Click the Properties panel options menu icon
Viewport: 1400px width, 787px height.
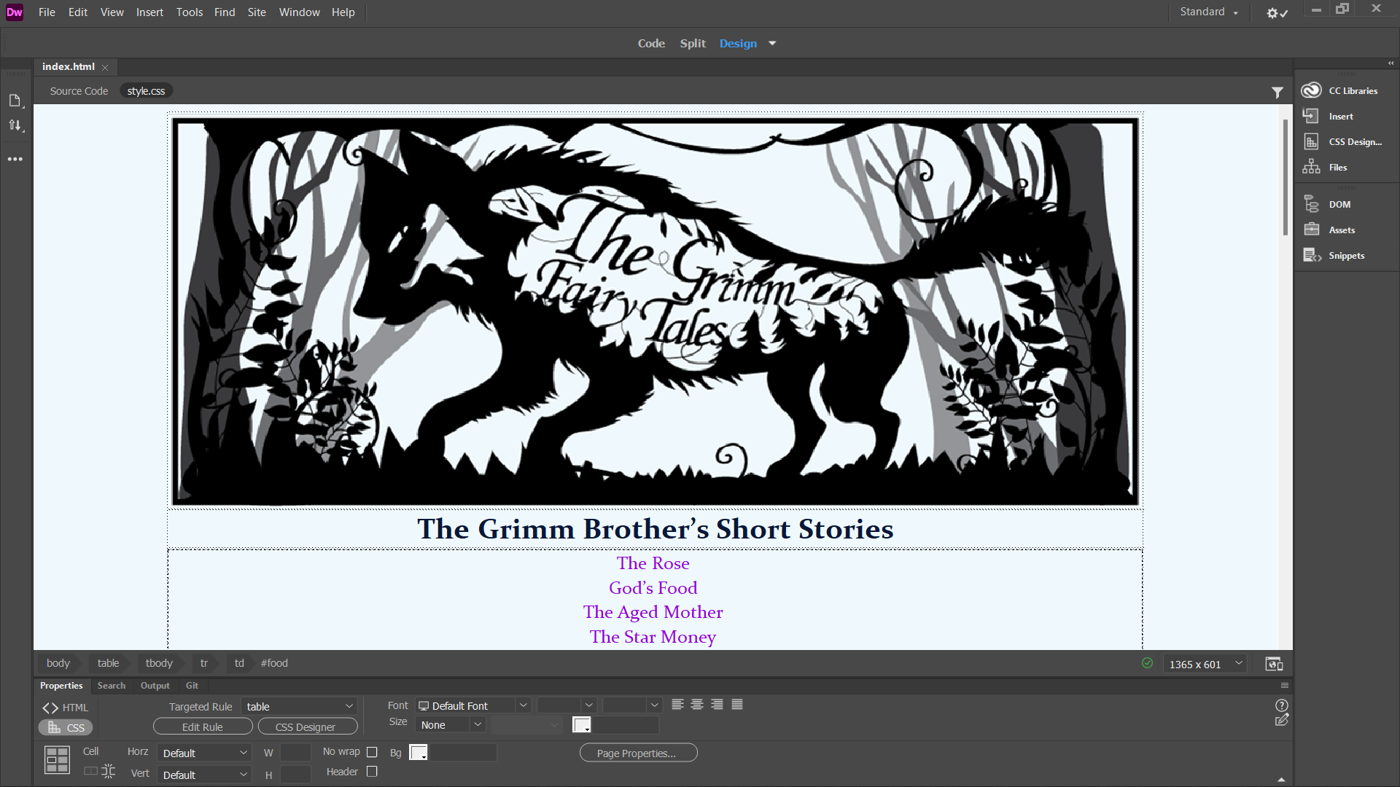click(x=1285, y=686)
